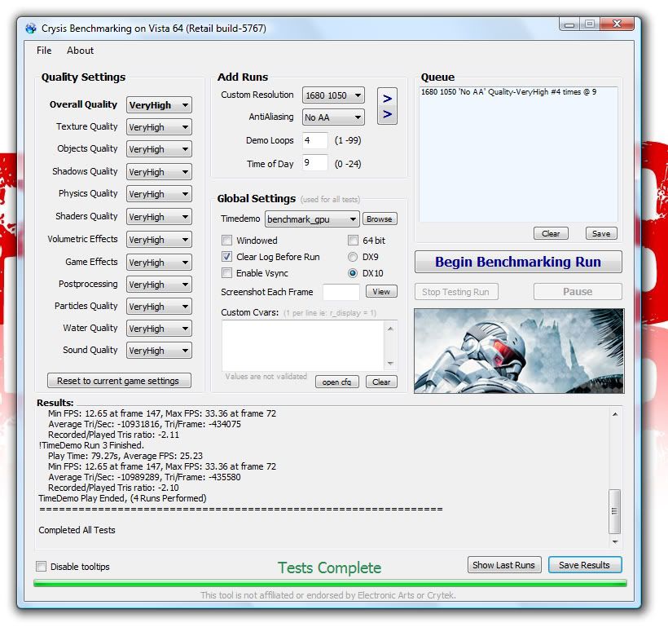Viewport: 668px width, 636px height.
Task: Toggle the 64 bit checkbox
Action: [353, 241]
